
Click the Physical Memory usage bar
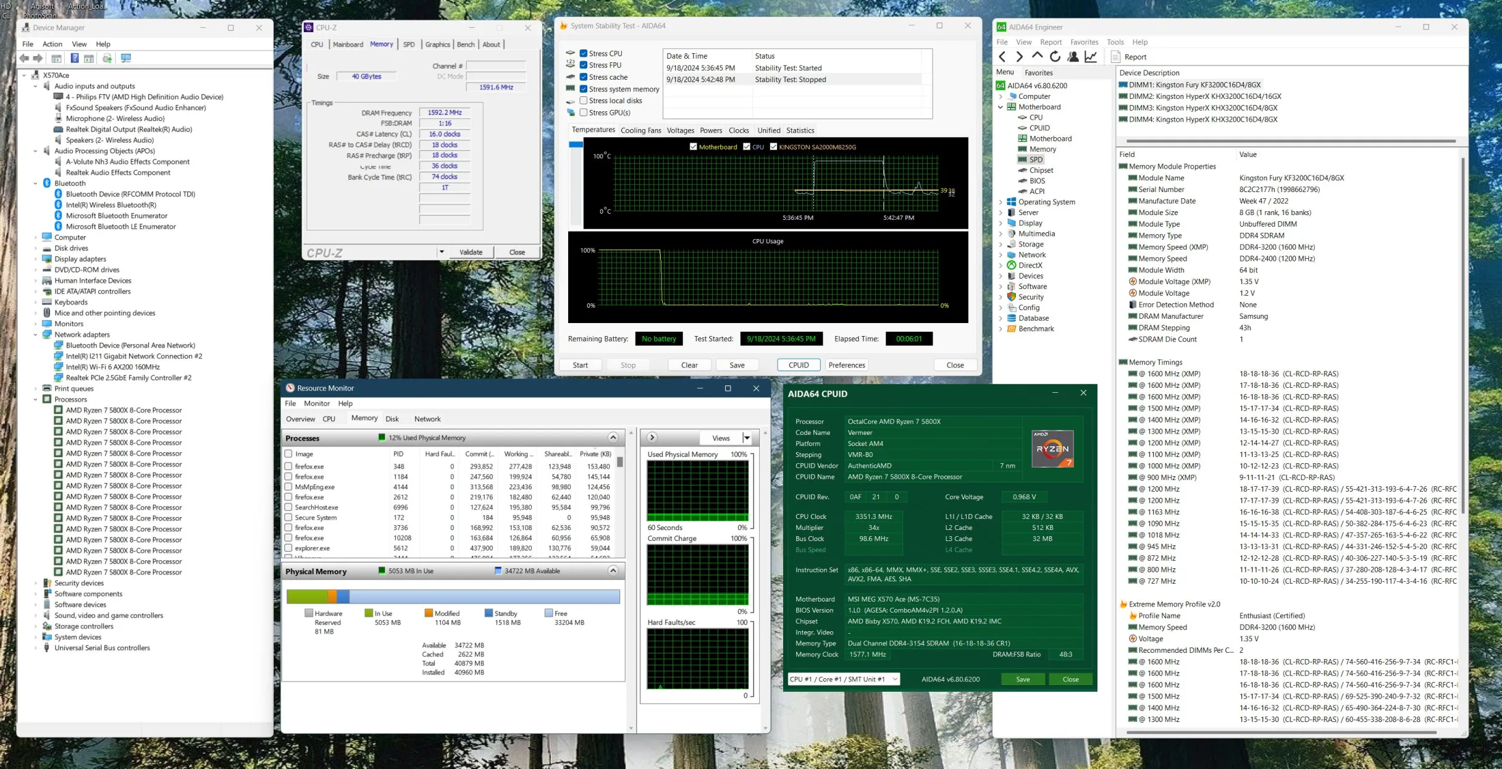click(x=453, y=596)
